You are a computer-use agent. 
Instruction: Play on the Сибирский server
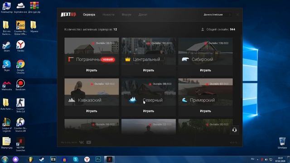coord(205,70)
